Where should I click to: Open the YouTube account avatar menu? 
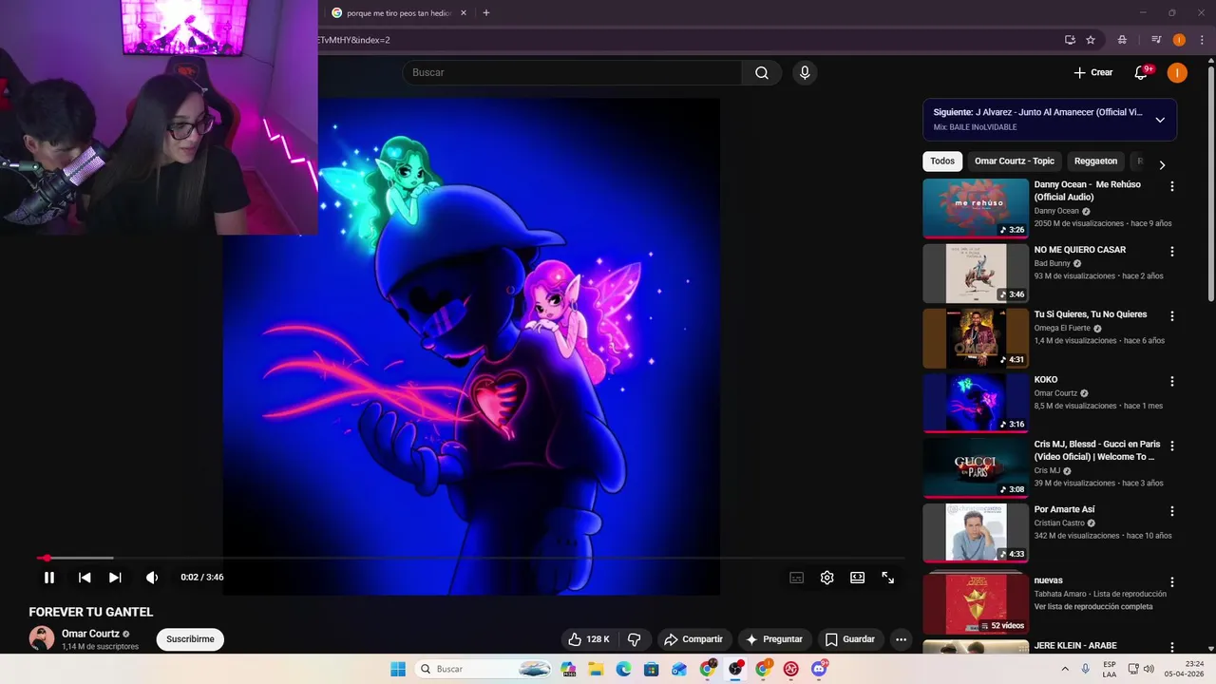[1177, 72]
